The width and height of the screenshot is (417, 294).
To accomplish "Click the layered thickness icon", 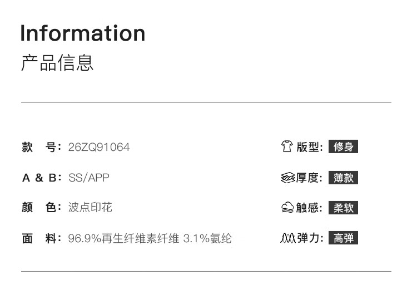I will point(287,178).
